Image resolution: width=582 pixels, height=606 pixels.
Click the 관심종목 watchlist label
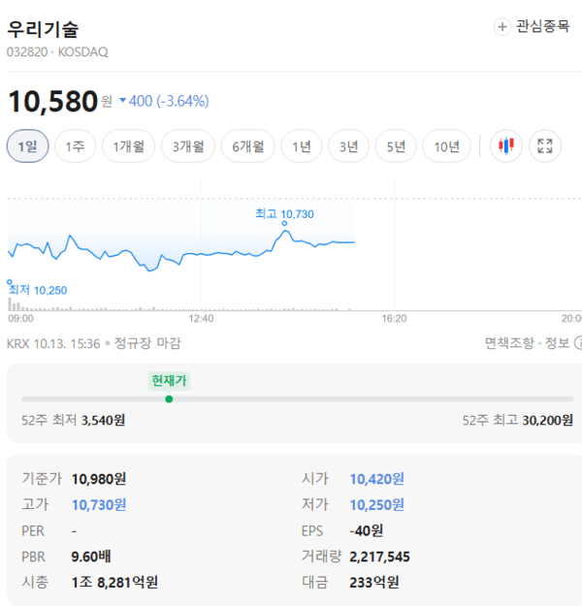[x=543, y=27]
